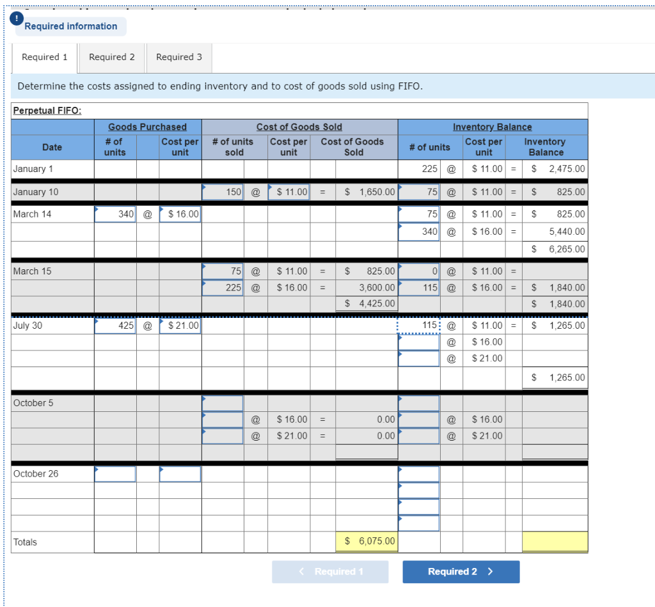Switch to the Required 2 tab
Image resolution: width=655 pixels, height=607 pixels.
pyautogui.click(x=111, y=57)
